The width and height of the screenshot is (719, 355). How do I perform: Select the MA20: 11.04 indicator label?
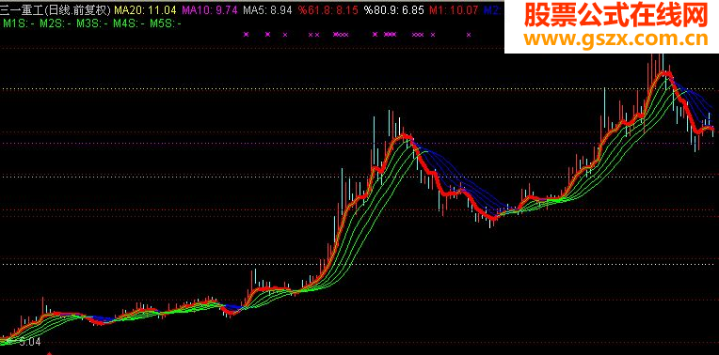[145, 9]
